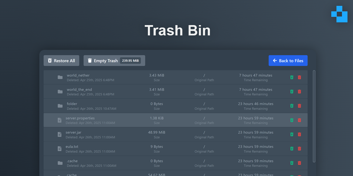353x176 pixels.
Task: Select the world_the_end name text
Action: click(x=79, y=90)
